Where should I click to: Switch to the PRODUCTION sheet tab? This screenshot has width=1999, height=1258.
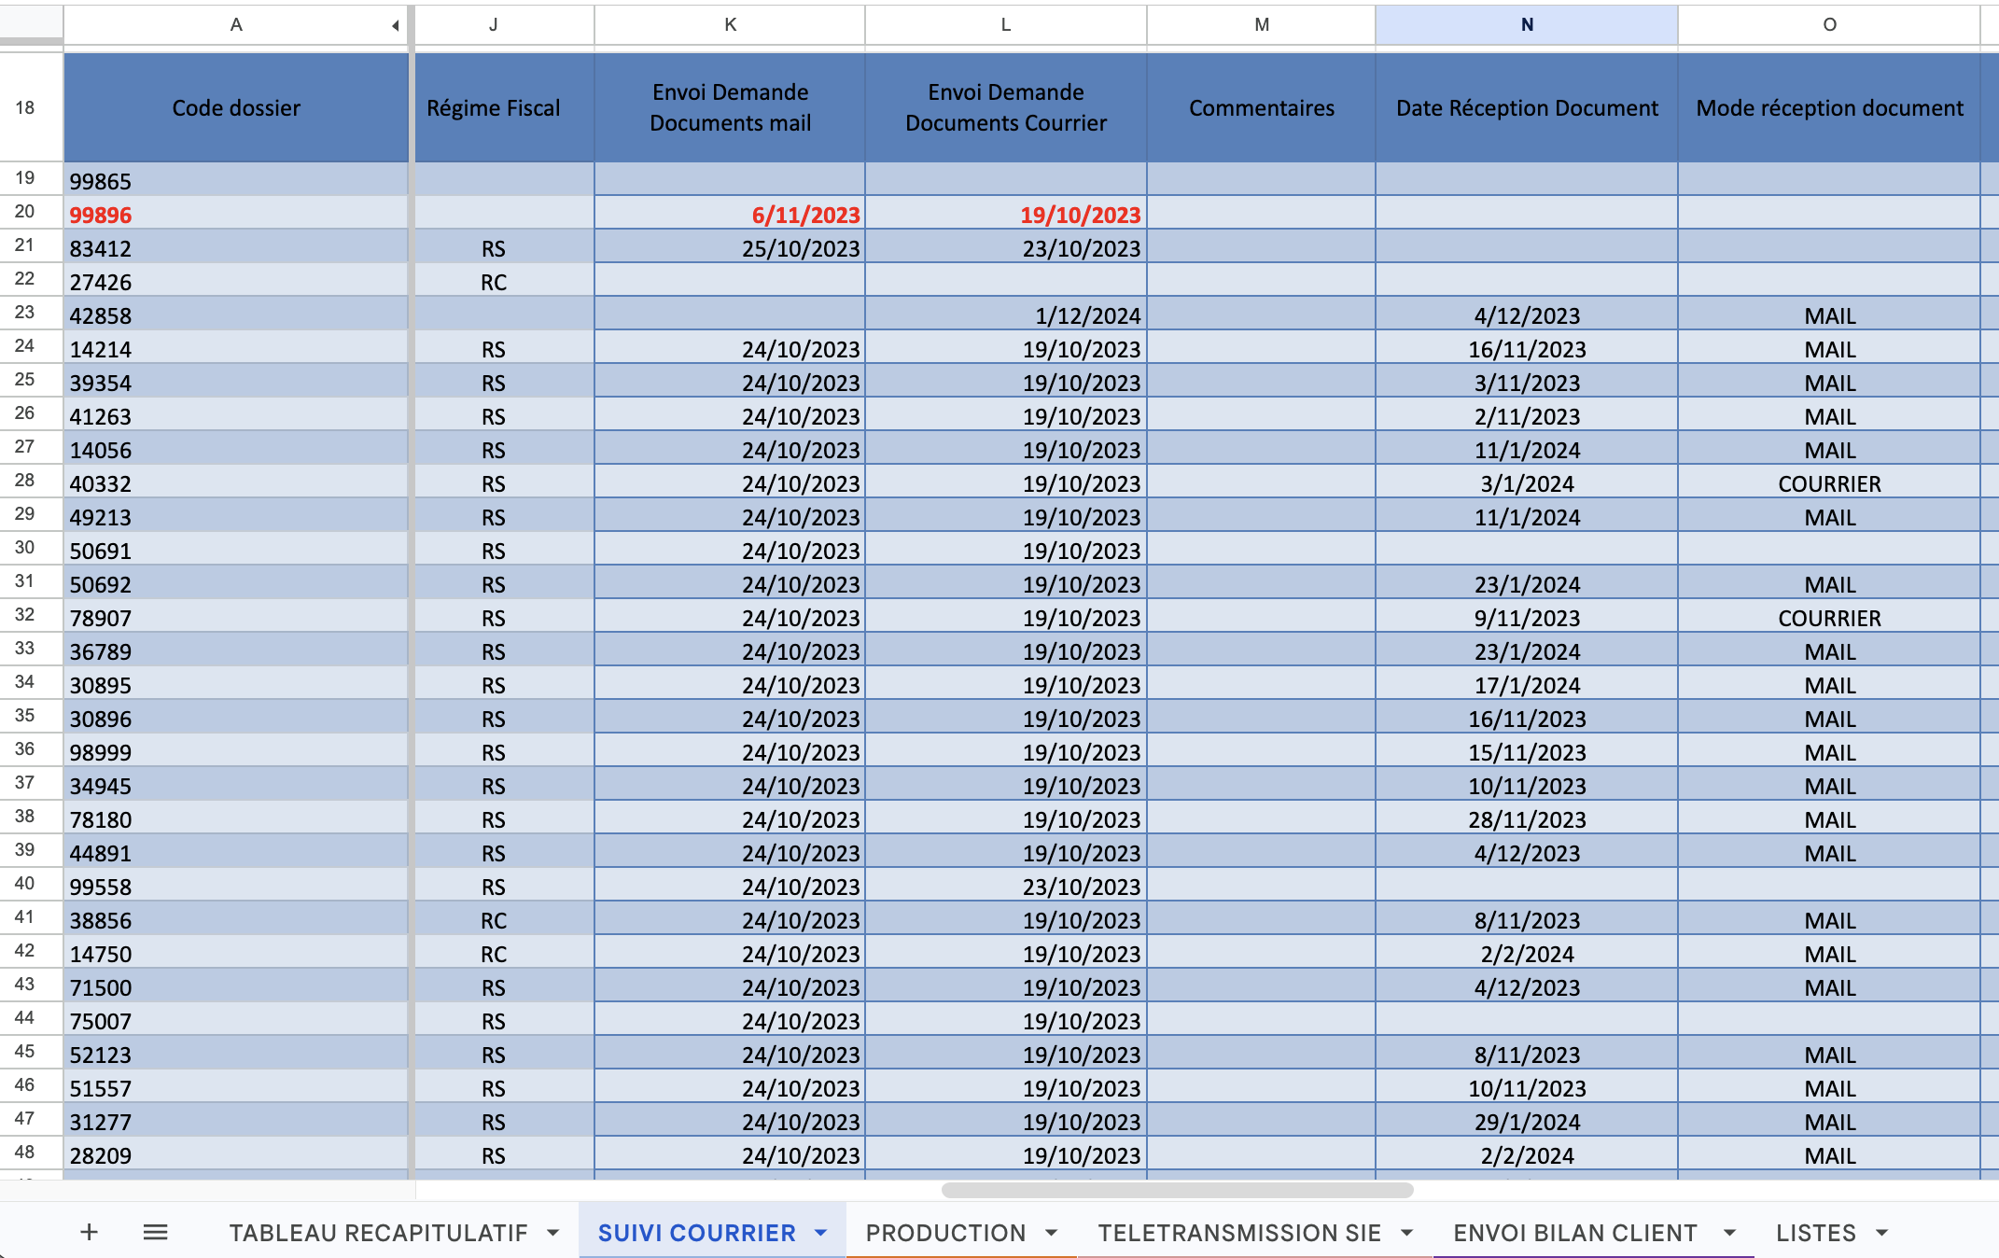click(944, 1233)
